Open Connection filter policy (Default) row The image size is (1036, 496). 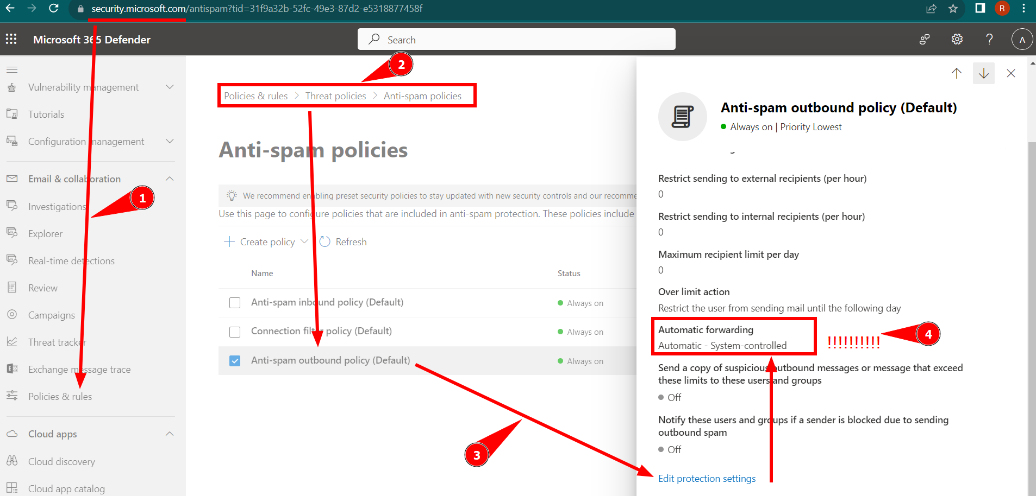tap(321, 330)
